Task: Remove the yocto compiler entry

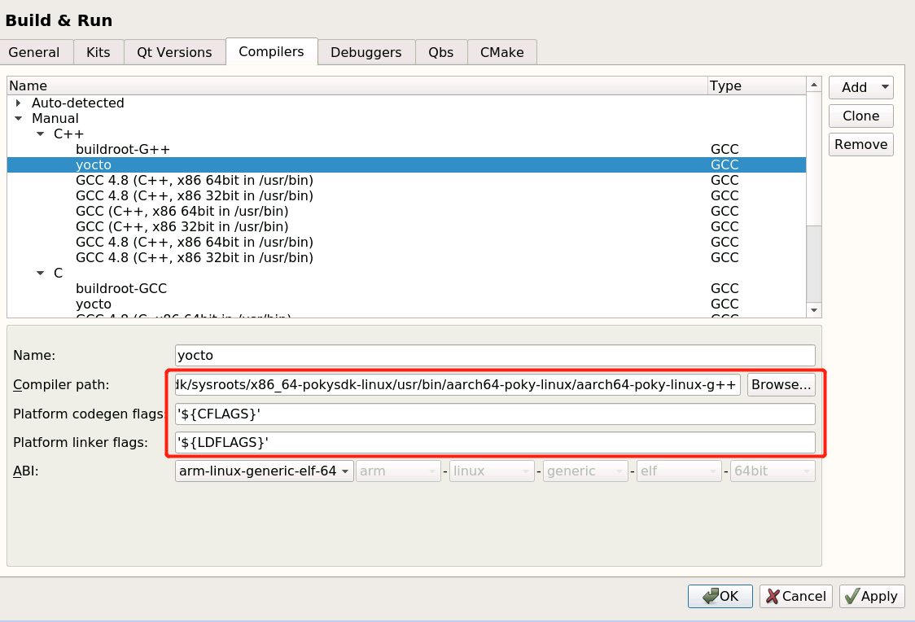Action: click(860, 144)
